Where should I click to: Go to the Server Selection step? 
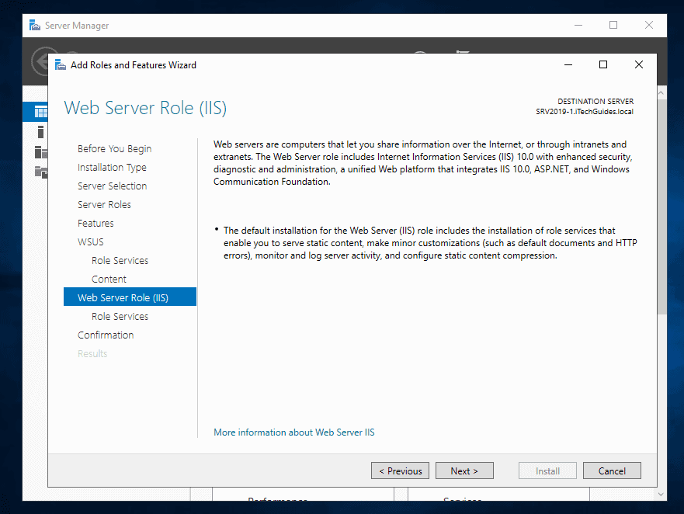pyautogui.click(x=113, y=186)
